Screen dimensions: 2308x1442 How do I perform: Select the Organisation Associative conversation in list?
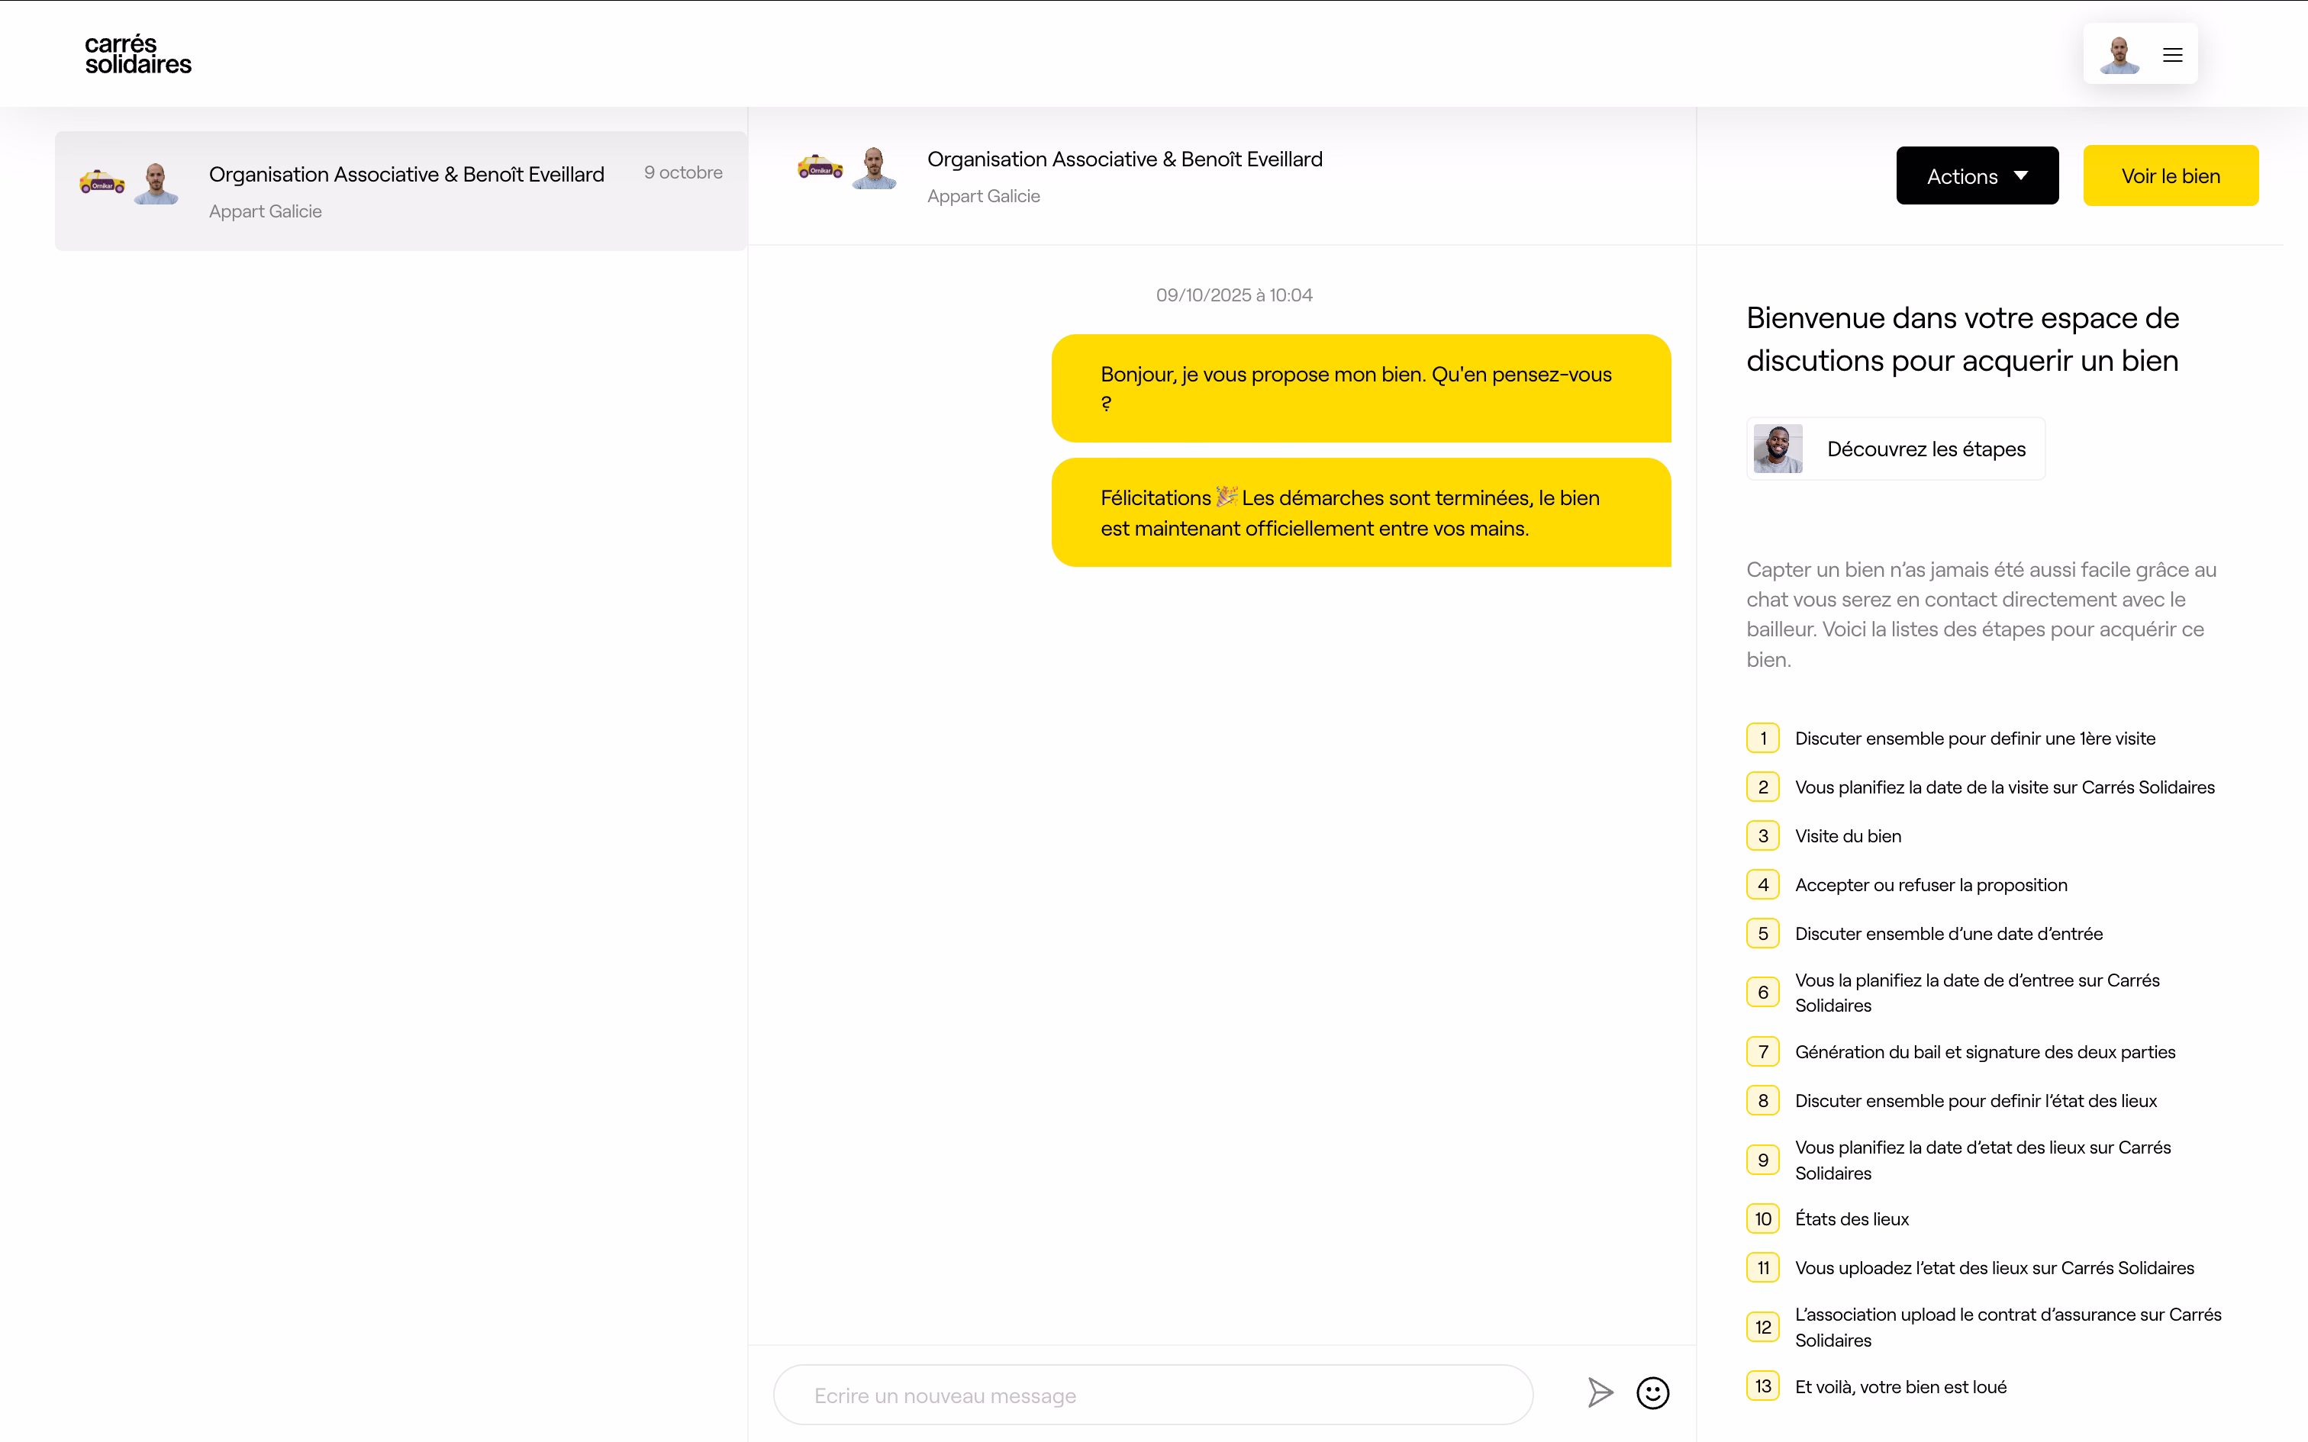tap(401, 191)
